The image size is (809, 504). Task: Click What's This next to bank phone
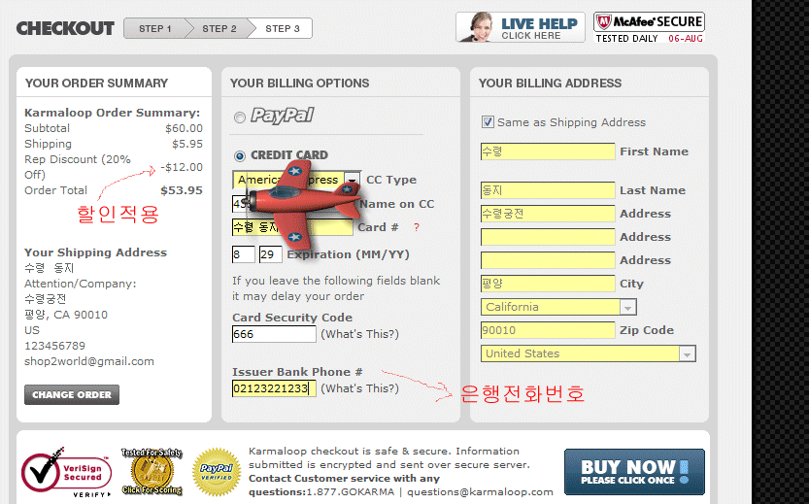click(x=359, y=388)
